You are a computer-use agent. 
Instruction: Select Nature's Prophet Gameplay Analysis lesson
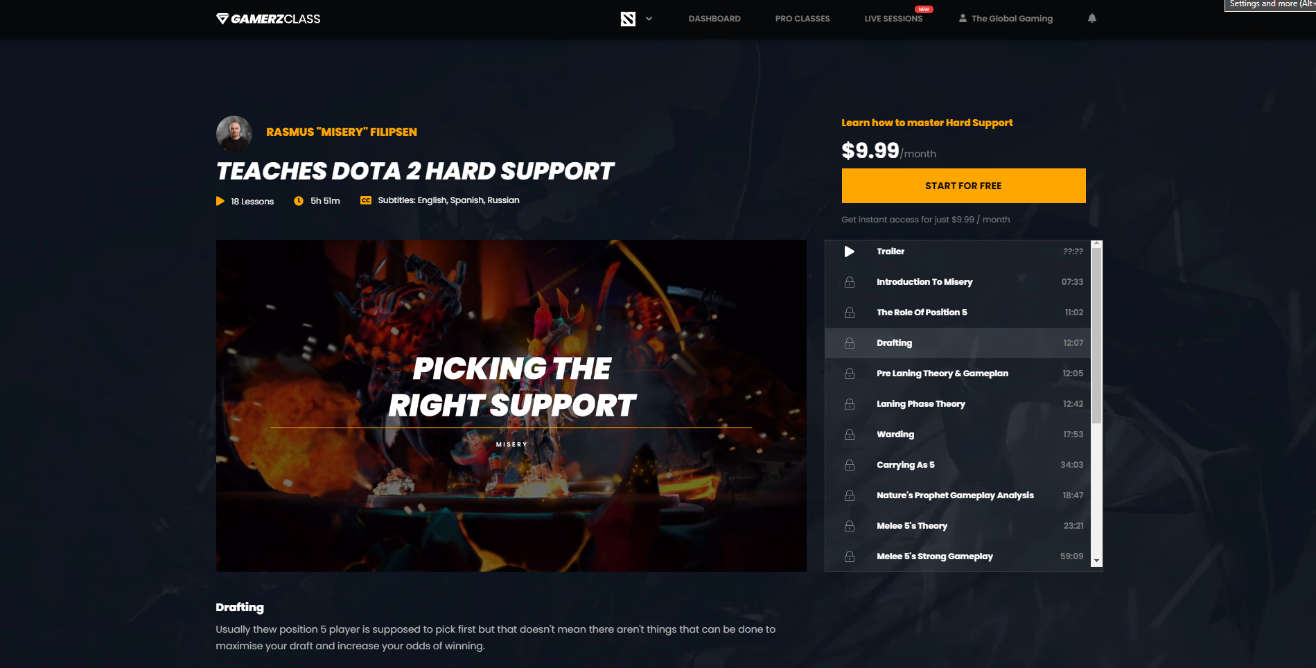click(x=958, y=495)
